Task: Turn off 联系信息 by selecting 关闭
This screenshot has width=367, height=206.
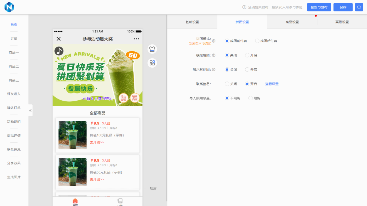Action: coord(227,84)
